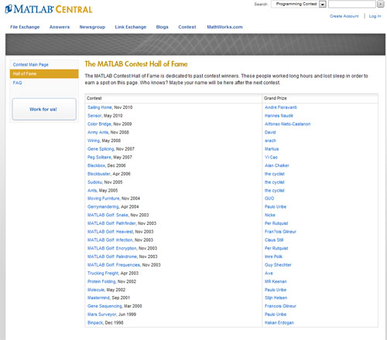Open MATLAB Golf: Snake contest link

(x=108, y=215)
